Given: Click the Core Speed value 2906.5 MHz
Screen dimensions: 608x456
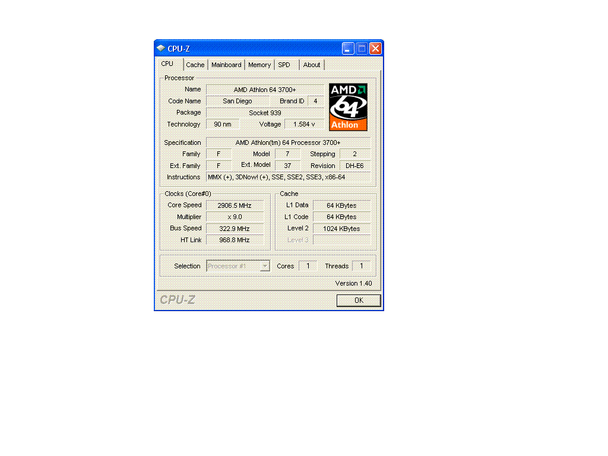Looking at the screenshot, I should 235,205.
